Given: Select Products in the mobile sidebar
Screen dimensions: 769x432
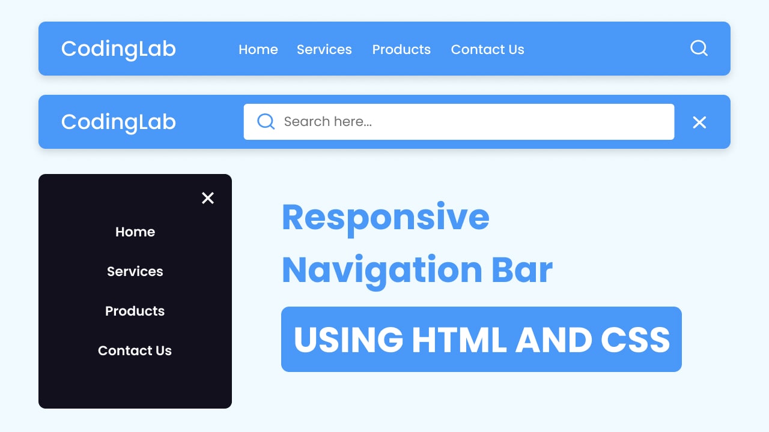Looking at the screenshot, I should point(135,311).
